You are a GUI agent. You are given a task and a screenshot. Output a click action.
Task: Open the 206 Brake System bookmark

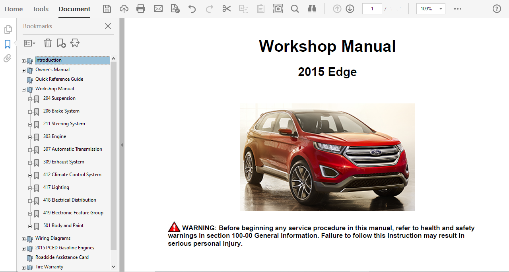[61, 111]
